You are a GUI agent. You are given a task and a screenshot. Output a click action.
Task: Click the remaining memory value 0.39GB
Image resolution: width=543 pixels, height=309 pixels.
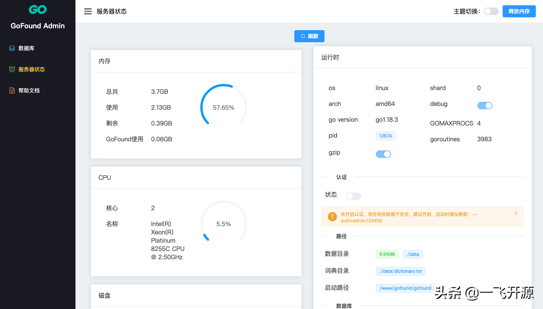point(162,123)
